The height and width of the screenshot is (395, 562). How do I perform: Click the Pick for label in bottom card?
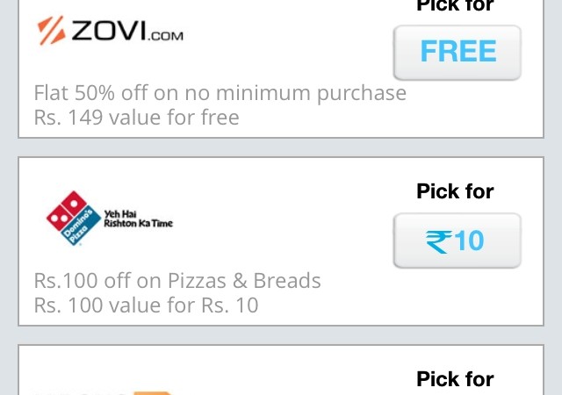[455, 379]
